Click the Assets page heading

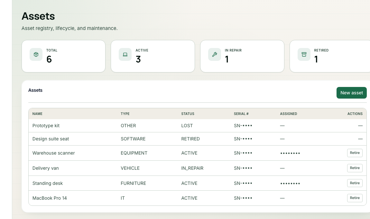(x=38, y=16)
